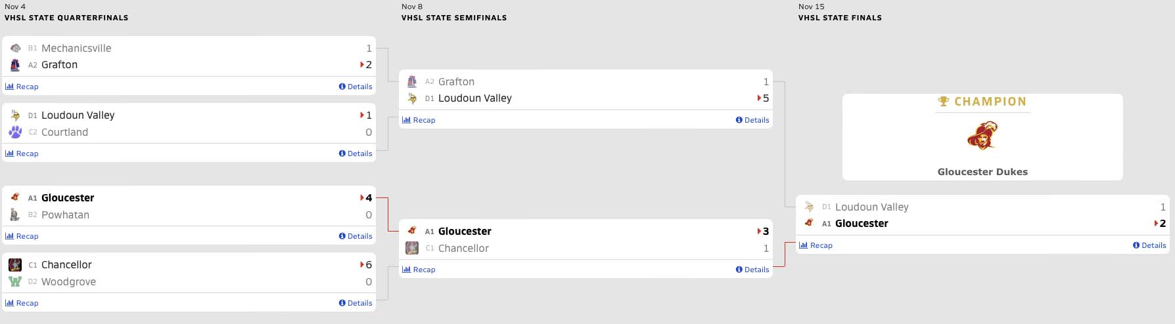
Task: Click Gloucester Dukes champion logo
Action: pyautogui.click(x=982, y=136)
